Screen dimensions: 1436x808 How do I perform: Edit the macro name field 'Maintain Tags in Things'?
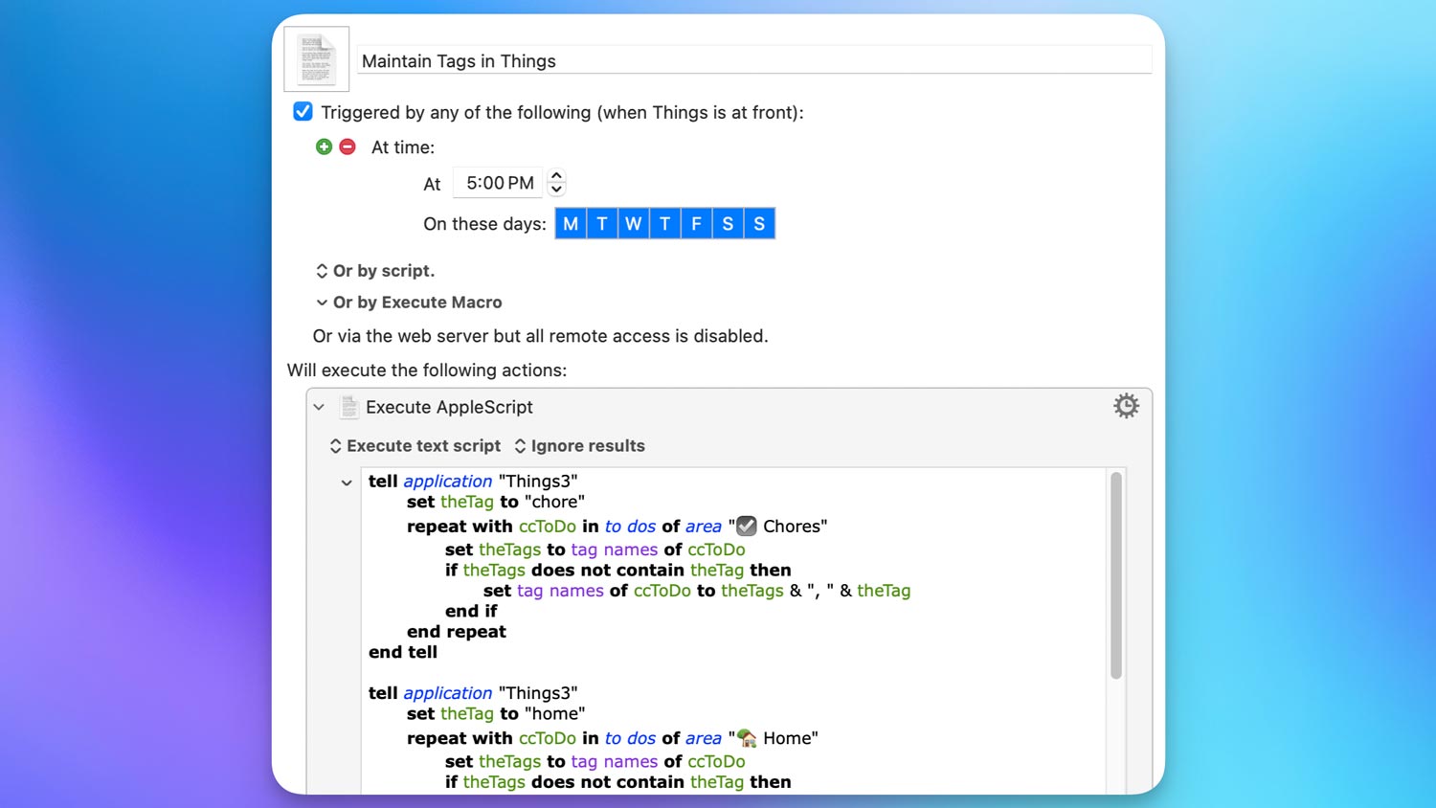(x=754, y=60)
